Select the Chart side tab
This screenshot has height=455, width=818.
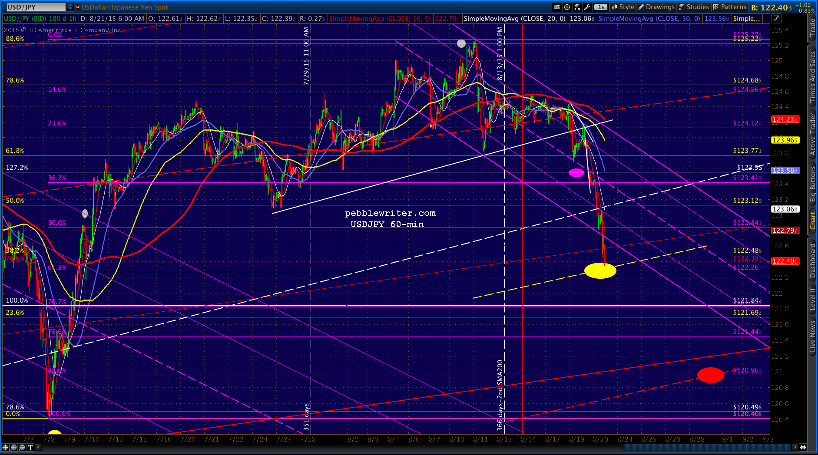[813, 221]
